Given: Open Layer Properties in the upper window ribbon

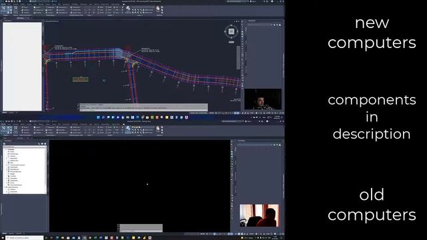Looking at the screenshot, I should (128, 9).
